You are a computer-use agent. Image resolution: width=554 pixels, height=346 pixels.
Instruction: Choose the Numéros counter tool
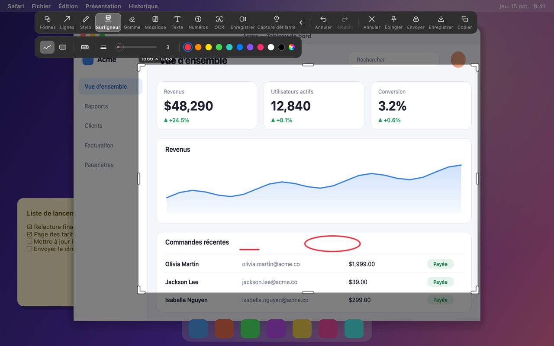198,22
